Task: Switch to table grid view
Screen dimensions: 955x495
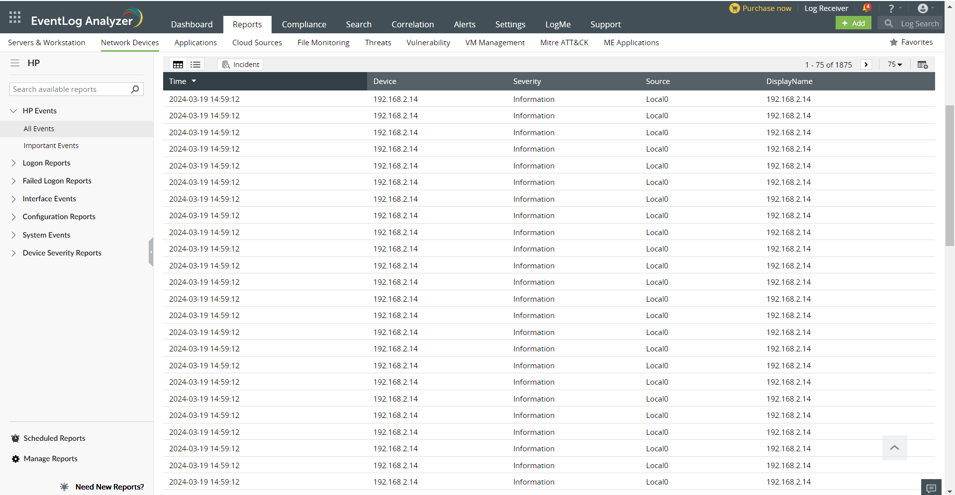Action: [178, 65]
